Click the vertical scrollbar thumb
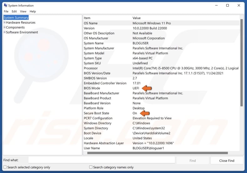The width and height of the screenshot is (247, 173). coord(241,63)
